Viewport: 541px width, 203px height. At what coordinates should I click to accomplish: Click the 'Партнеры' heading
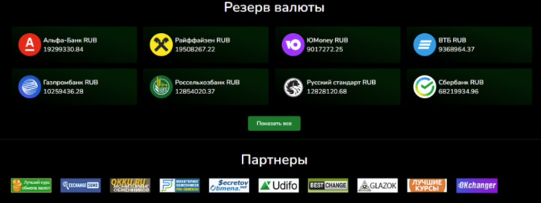(274, 160)
